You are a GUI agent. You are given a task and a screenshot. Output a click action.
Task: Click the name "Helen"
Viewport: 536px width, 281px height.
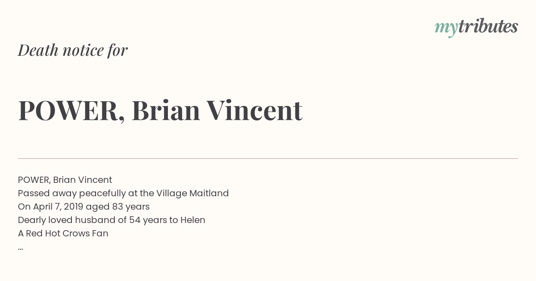pyautogui.click(x=193, y=220)
